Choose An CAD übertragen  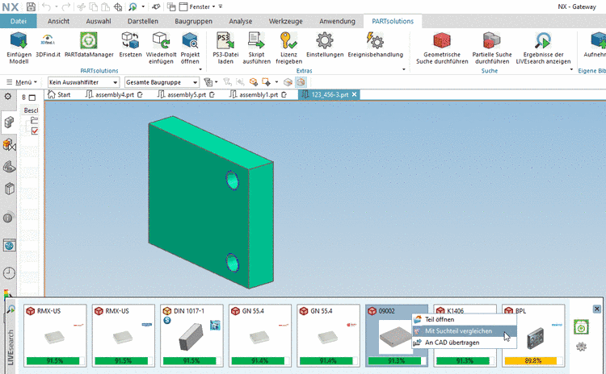pyautogui.click(x=465, y=343)
